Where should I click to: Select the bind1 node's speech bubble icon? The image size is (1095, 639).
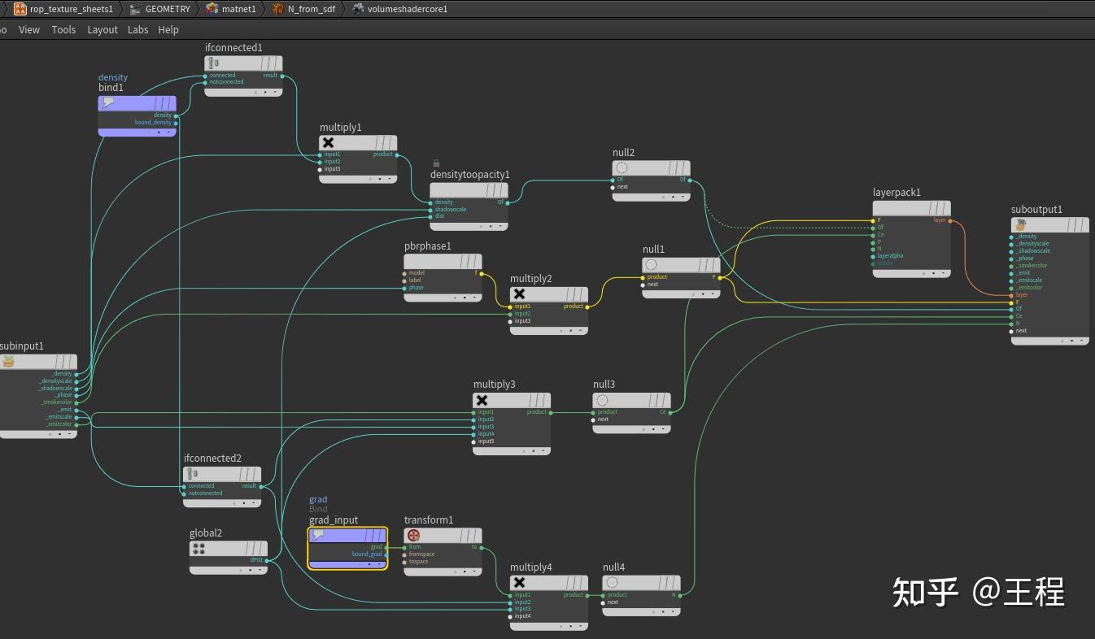(x=108, y=103)
